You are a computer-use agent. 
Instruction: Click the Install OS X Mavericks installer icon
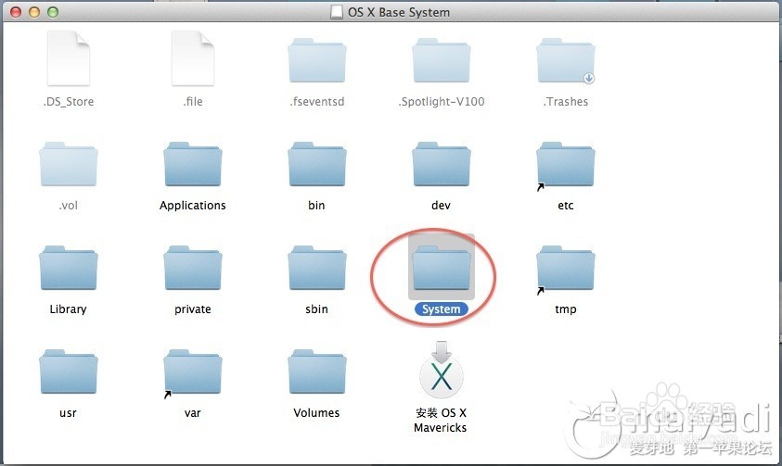442,372
